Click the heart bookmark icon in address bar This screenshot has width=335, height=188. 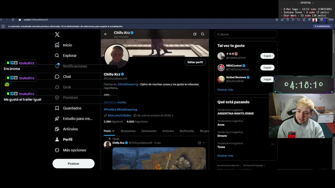click(299, 20)
